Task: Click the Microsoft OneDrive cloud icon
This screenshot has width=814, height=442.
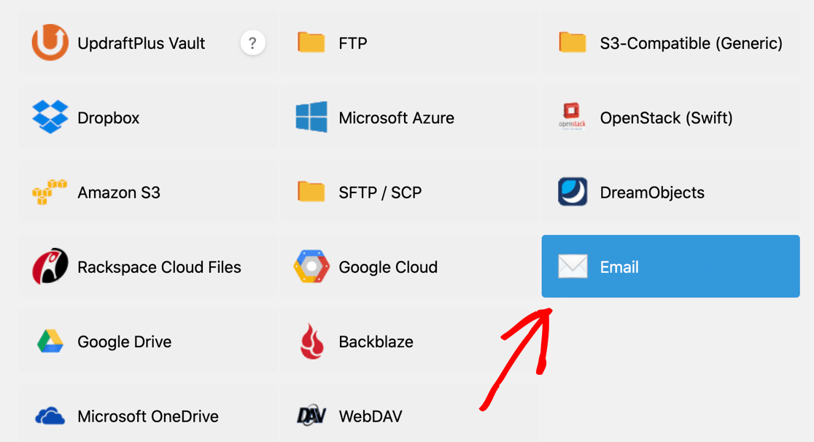Action: [x=48, y=416]
